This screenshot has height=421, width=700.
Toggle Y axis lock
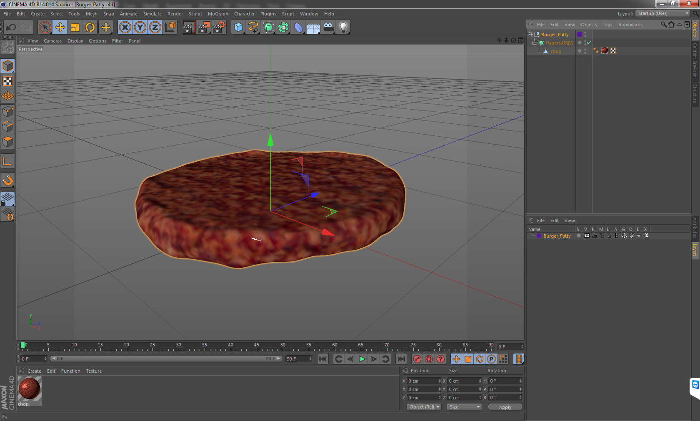[140, 28]
